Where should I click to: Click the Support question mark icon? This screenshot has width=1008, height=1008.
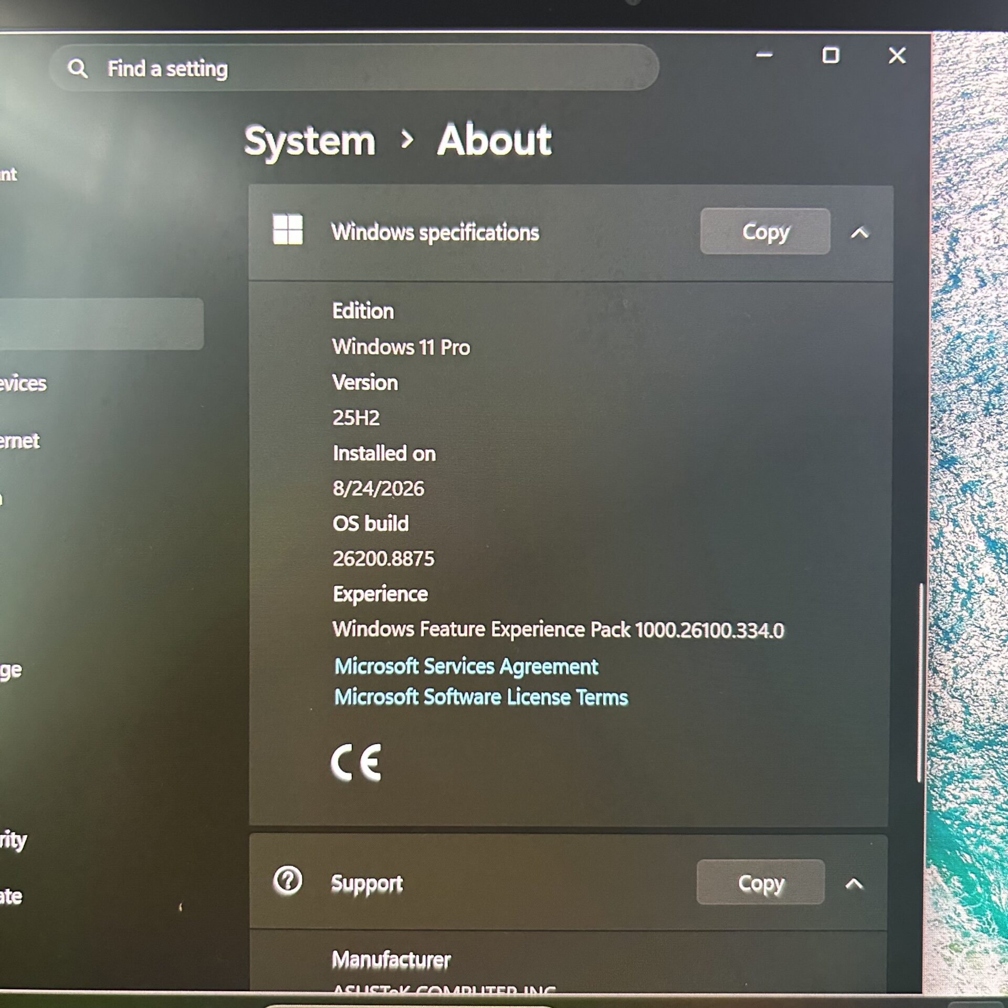point(288,880)
